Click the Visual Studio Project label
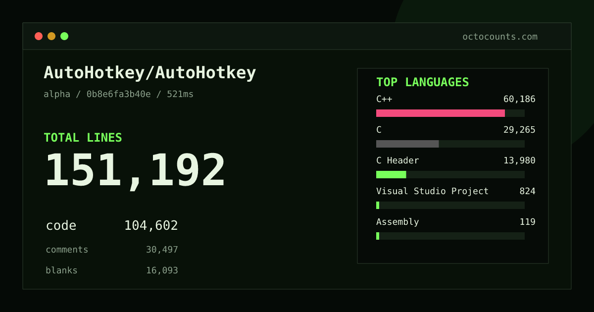 click(432, 191)
